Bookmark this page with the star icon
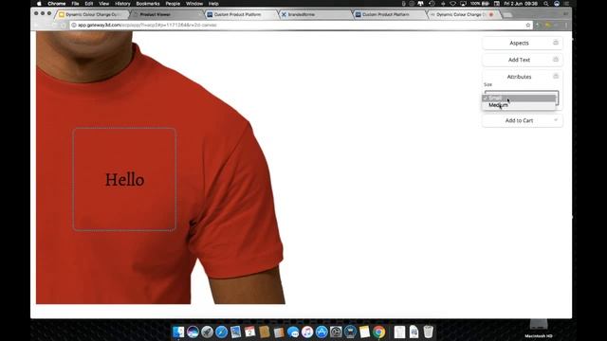 click(x=527, y=26)
